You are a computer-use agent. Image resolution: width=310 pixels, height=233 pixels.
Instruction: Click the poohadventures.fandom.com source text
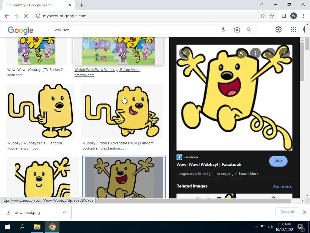coord(105,148)
